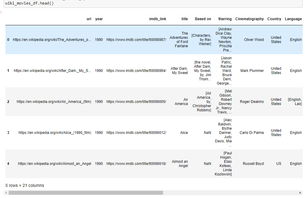Click 'Russell Boyd' cinematography cell
Image resolution: width=306 pixels, height=198 pixels.
click(x=253, y=164)
